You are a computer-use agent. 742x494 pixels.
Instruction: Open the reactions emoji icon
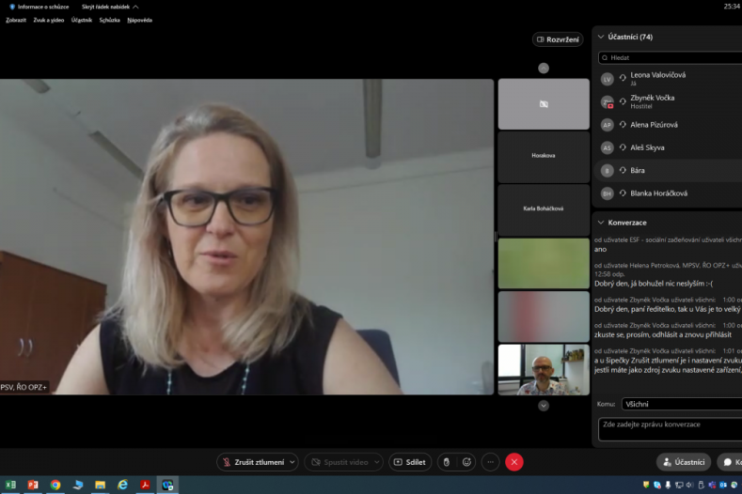point(466,462)
